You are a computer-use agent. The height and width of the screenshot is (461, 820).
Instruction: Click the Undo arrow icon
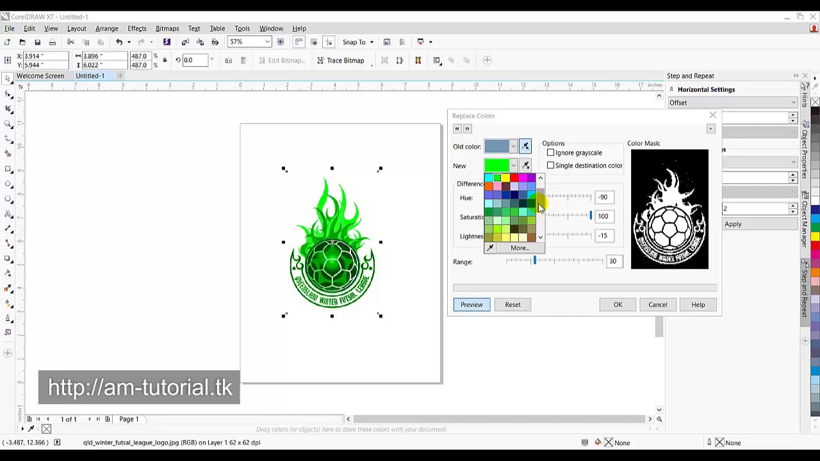(x=119, y=42)
